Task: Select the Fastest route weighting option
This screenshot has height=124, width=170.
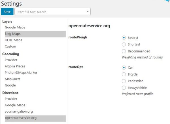Action: click(124, 38)
